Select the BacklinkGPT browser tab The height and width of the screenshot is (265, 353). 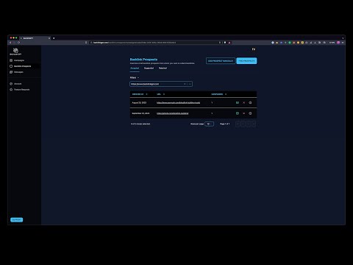[x=35, y=38]
